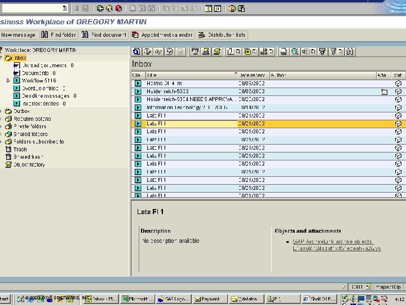Click the Find globe icon in Inbox toolbar
406x305 pixels.
click(295, 51)
